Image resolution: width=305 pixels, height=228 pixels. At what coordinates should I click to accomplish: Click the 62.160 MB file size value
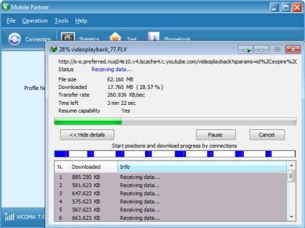[x=120, y=79]
